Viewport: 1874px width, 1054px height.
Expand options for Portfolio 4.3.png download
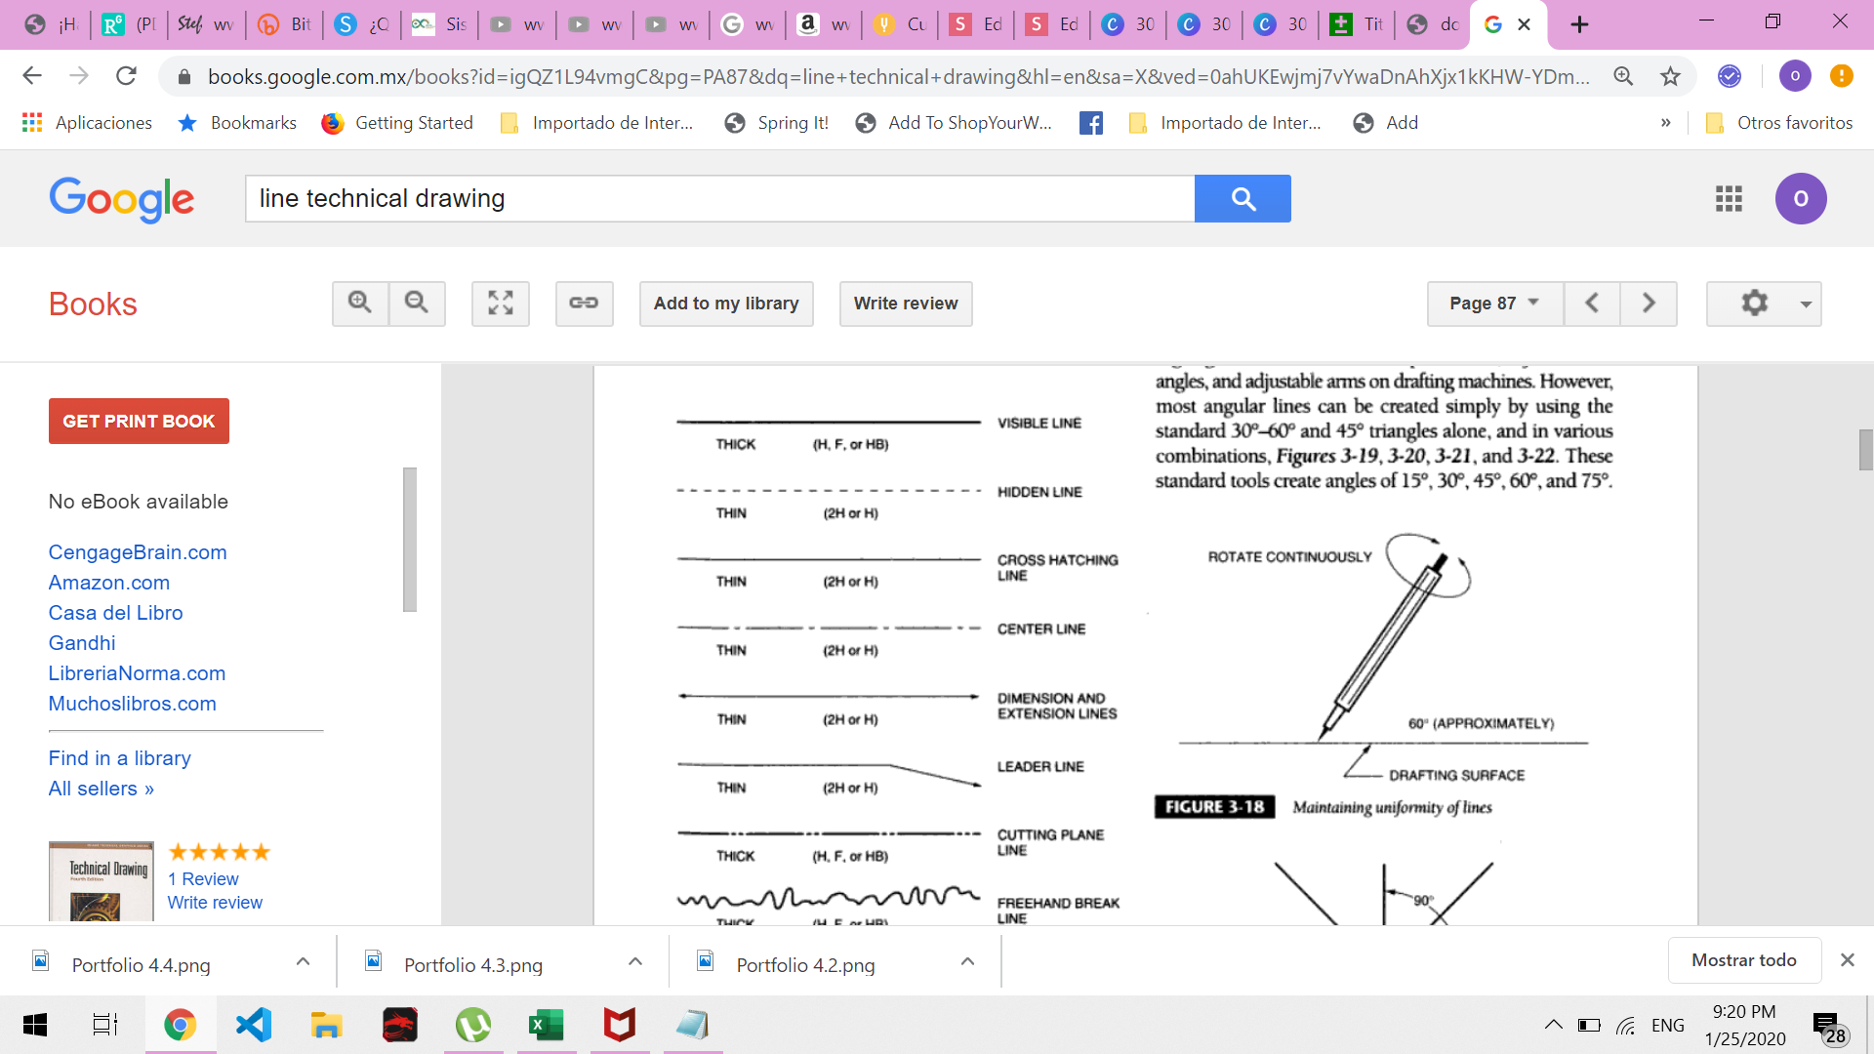(635, 962)
